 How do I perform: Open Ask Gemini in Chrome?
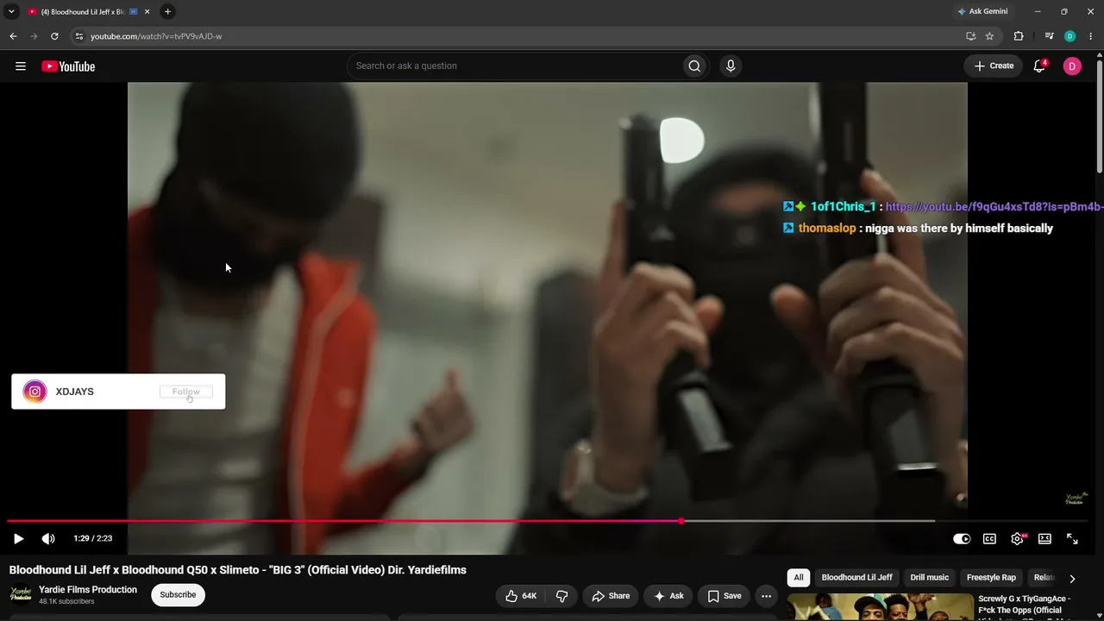tap(983, 11)
